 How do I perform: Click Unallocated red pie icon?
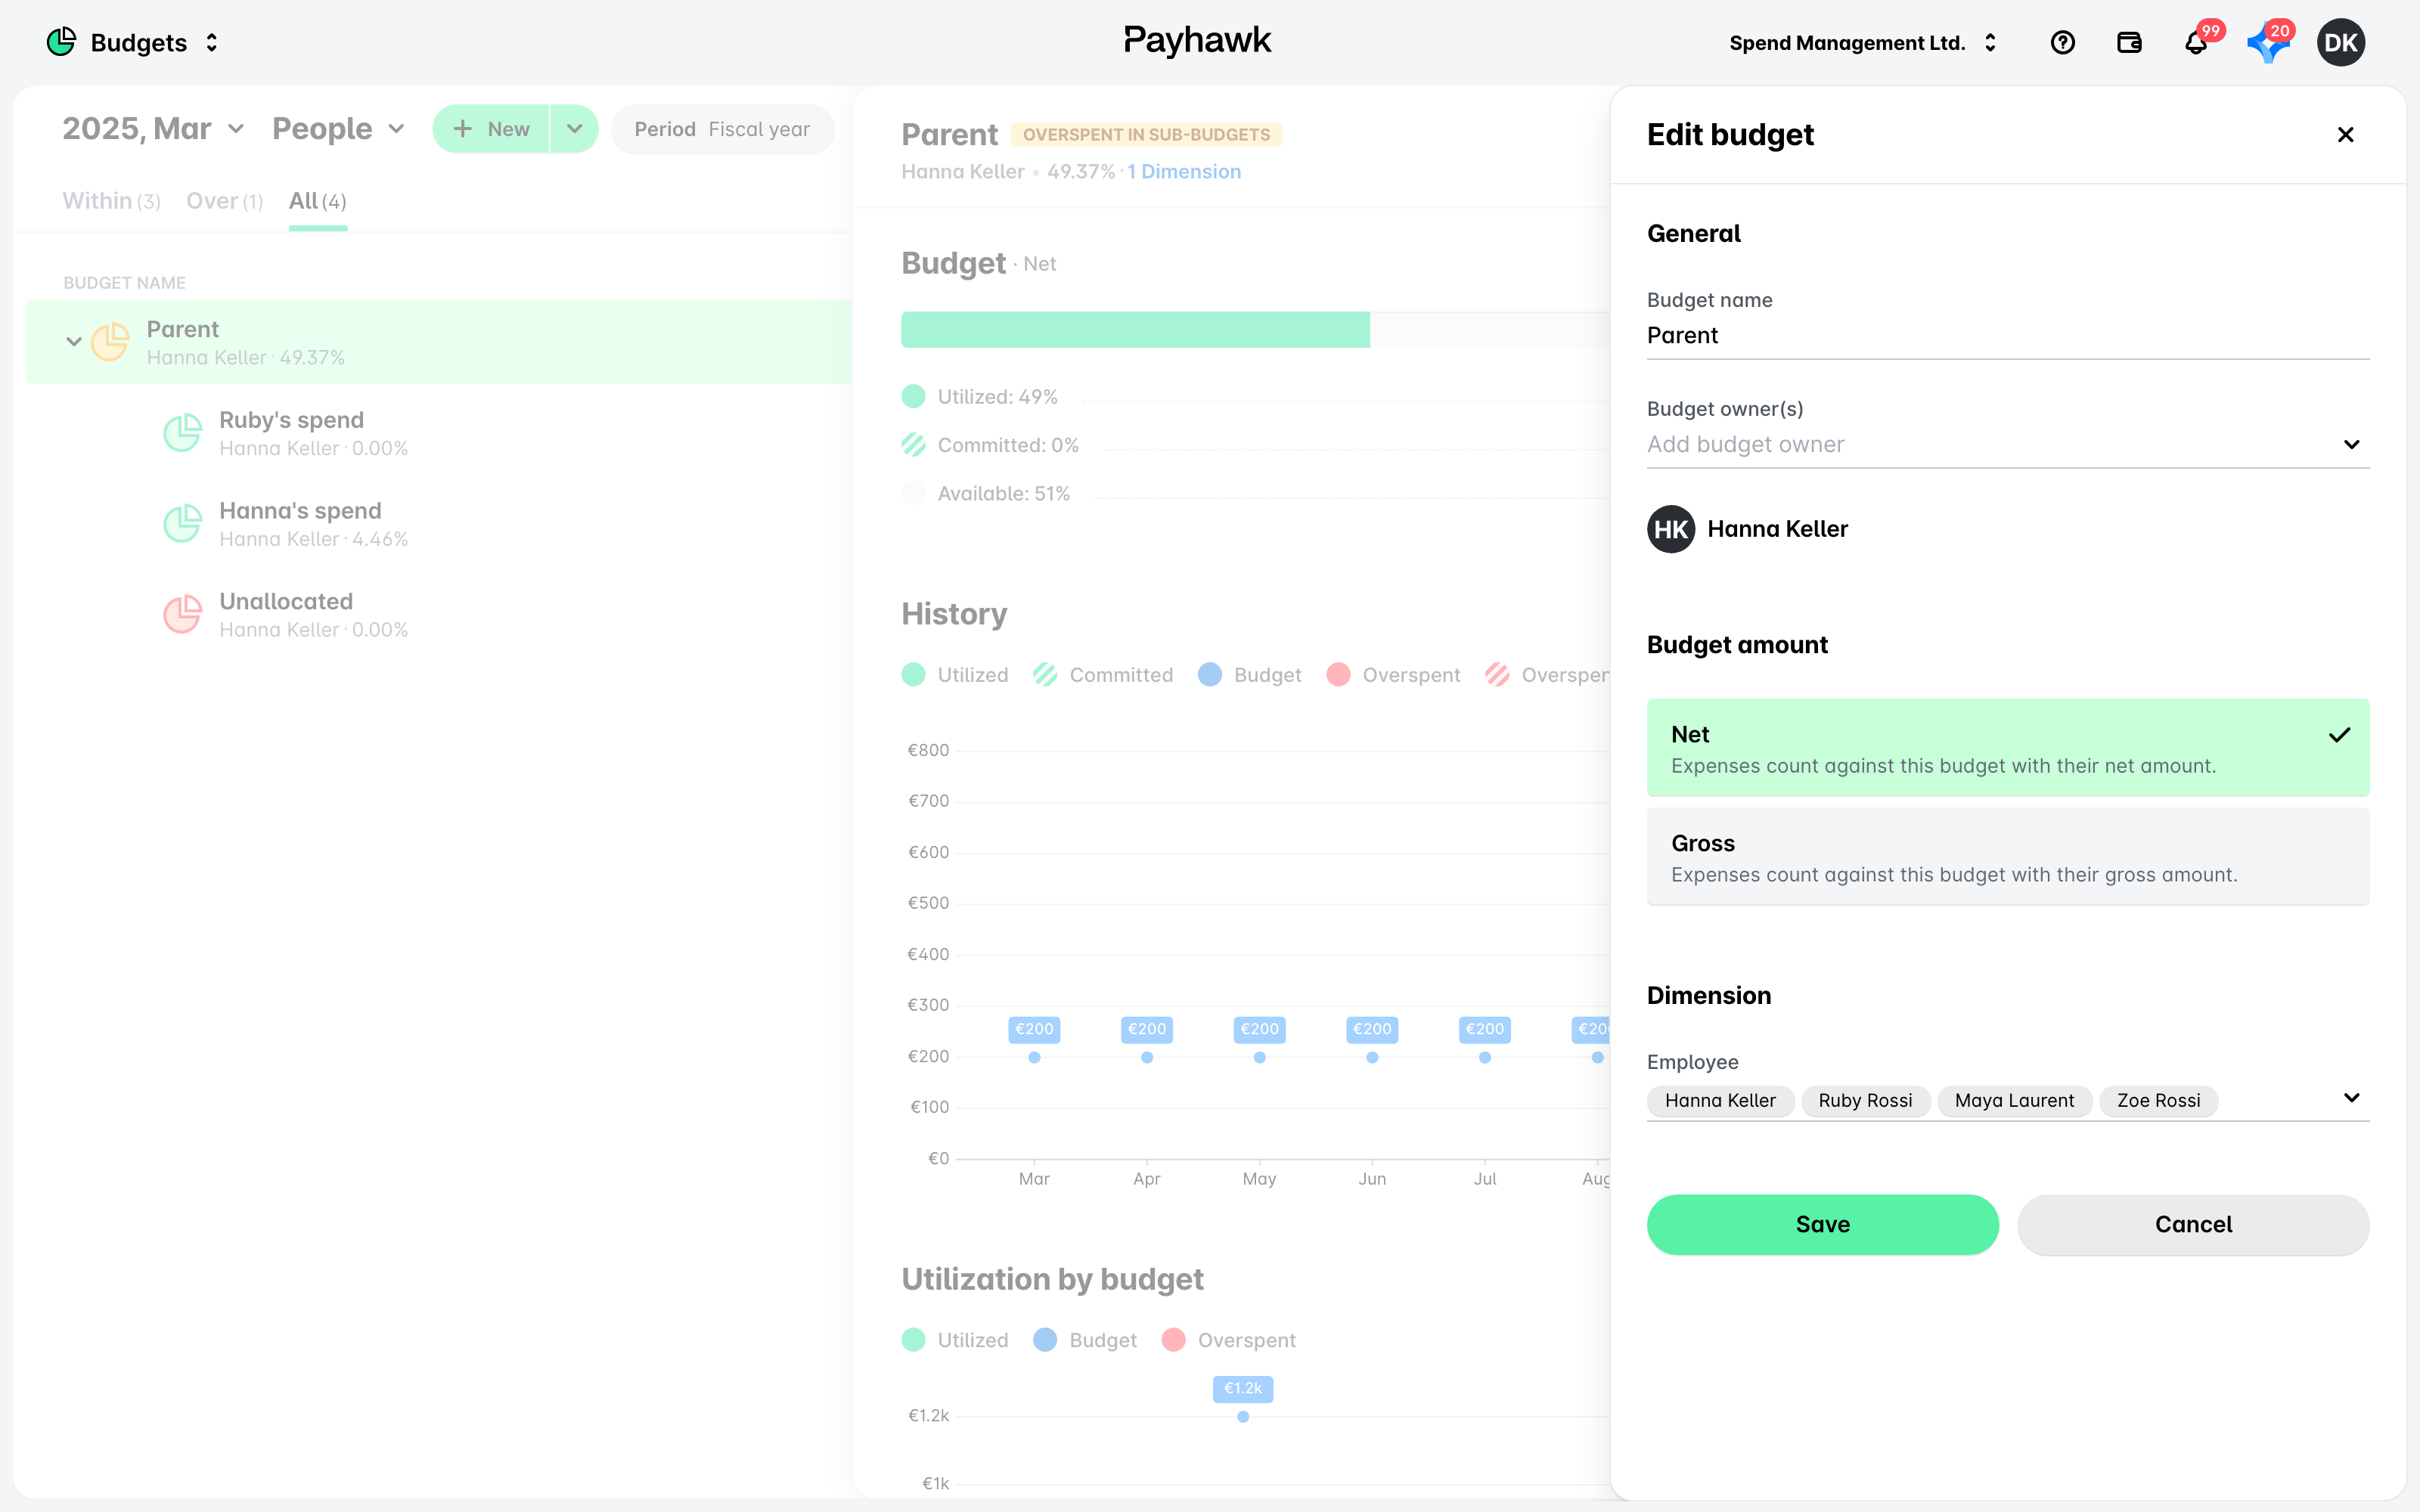pyautogui.click(x=183, y=614)
